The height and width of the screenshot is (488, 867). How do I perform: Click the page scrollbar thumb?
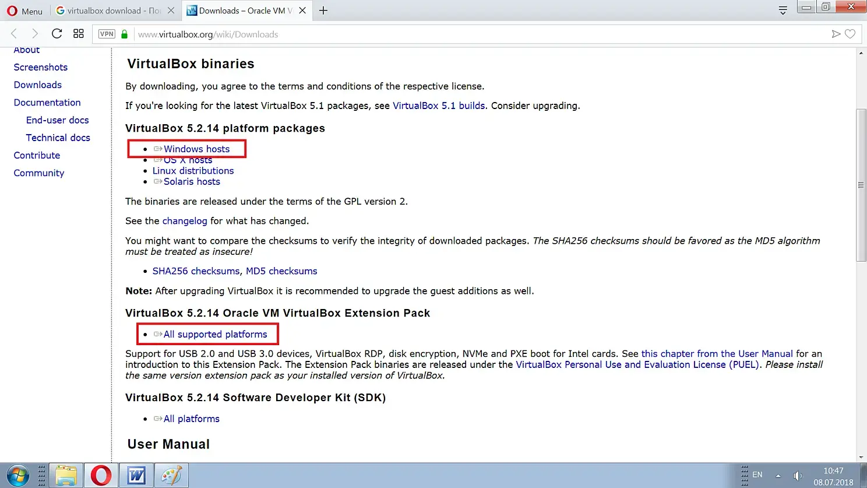point(861,185)
